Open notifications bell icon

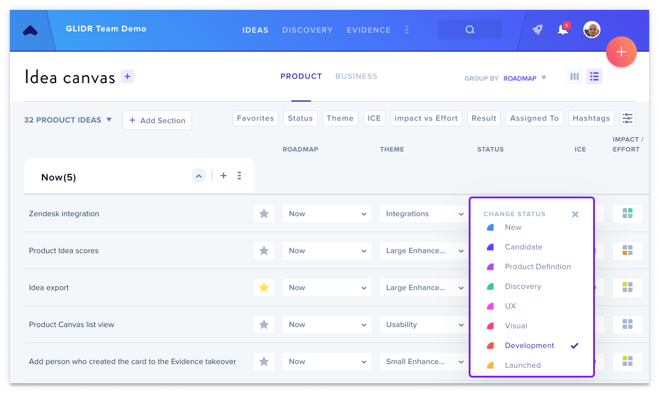point(563,29)
